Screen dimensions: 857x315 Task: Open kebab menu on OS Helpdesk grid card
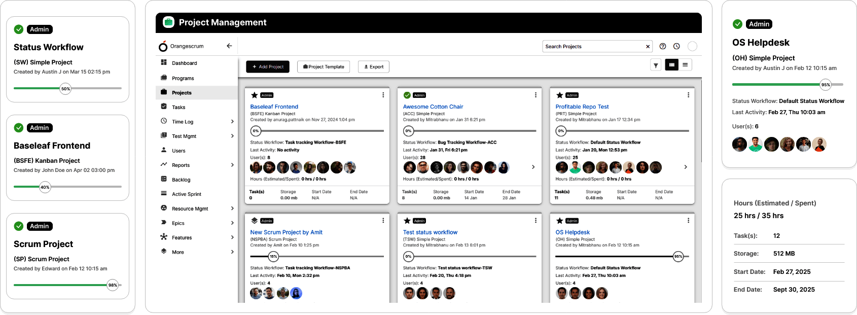coord(688,221)
